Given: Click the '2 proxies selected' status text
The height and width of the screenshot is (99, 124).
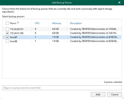Looking at the screenshot, I should click(113, 82).
